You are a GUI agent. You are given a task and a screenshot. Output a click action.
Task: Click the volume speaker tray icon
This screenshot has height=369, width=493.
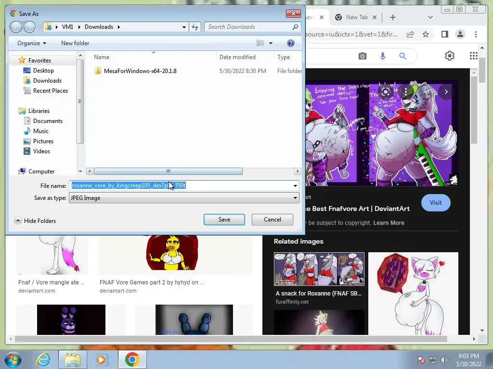[x=444, y=360]
